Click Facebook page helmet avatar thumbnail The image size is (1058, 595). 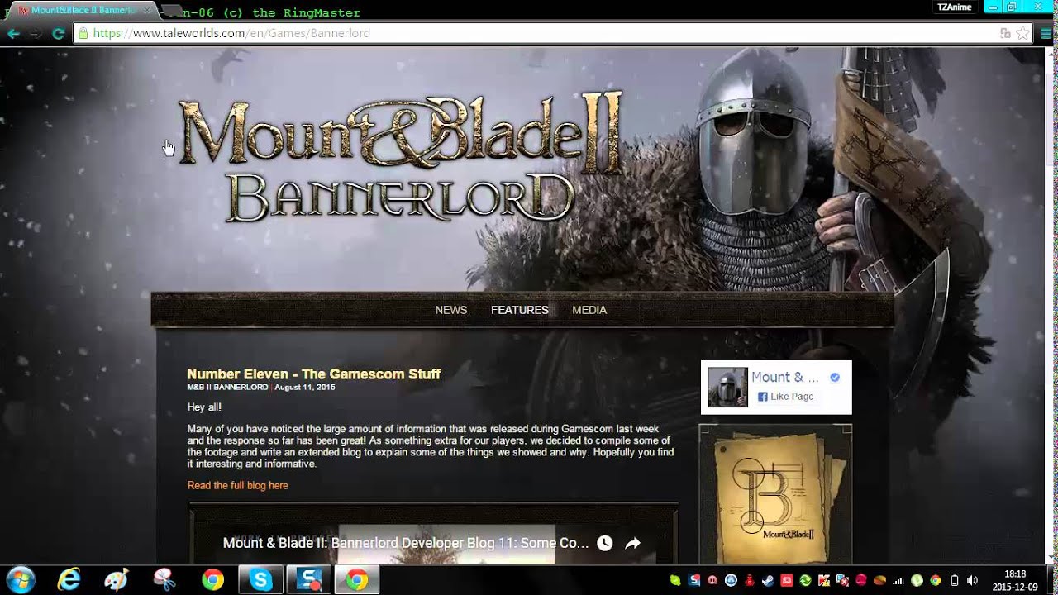(727, 388)
